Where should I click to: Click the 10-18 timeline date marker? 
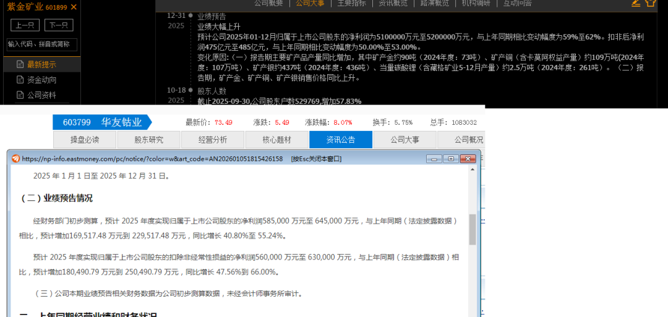[176, 90]
